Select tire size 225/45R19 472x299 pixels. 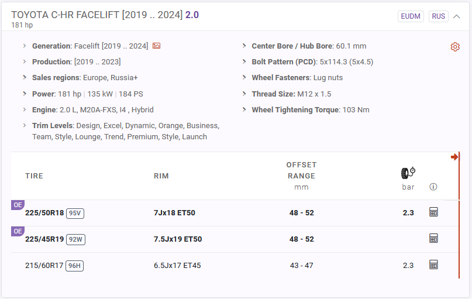pyautogui.click(x=44, y=239)
